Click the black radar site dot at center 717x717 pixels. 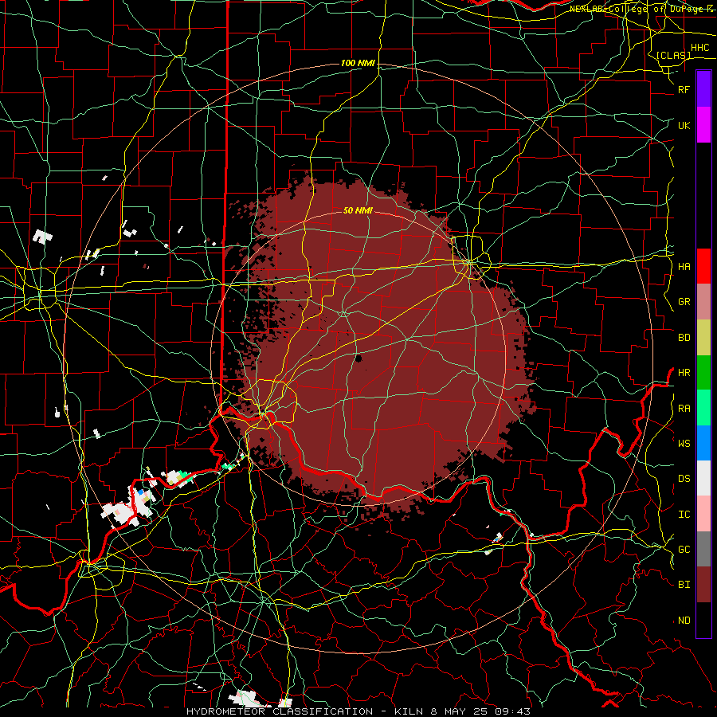tap(358, 358)
